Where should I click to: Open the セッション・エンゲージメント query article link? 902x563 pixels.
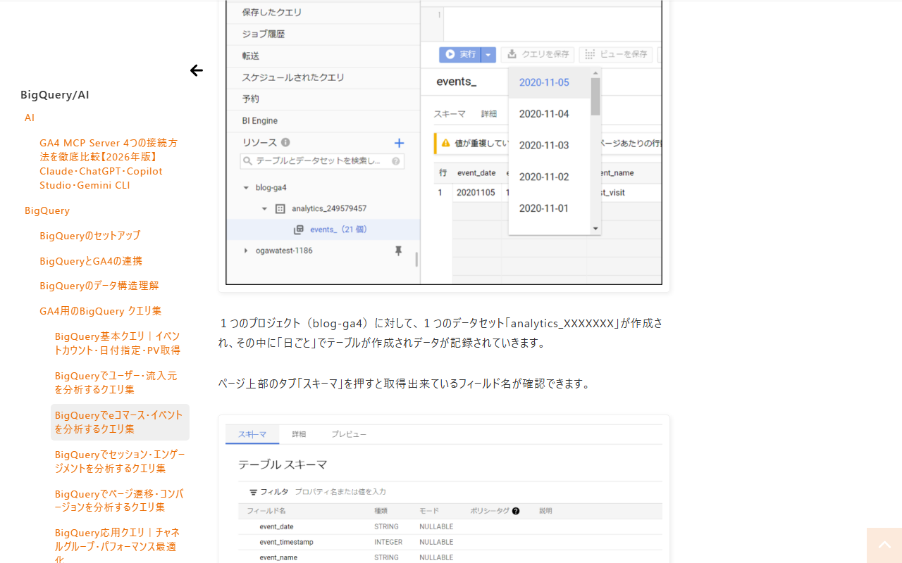coord(120,462)
